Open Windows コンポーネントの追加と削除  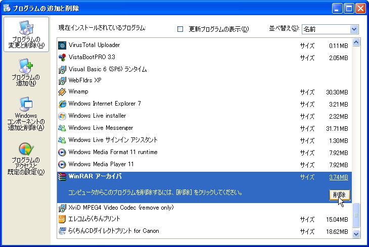[x=26, y=114]
